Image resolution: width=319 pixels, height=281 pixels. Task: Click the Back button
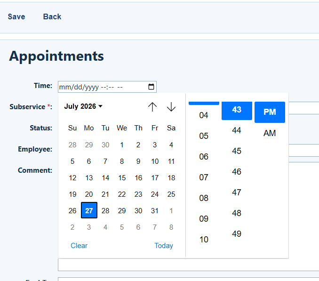coord(52,16)
